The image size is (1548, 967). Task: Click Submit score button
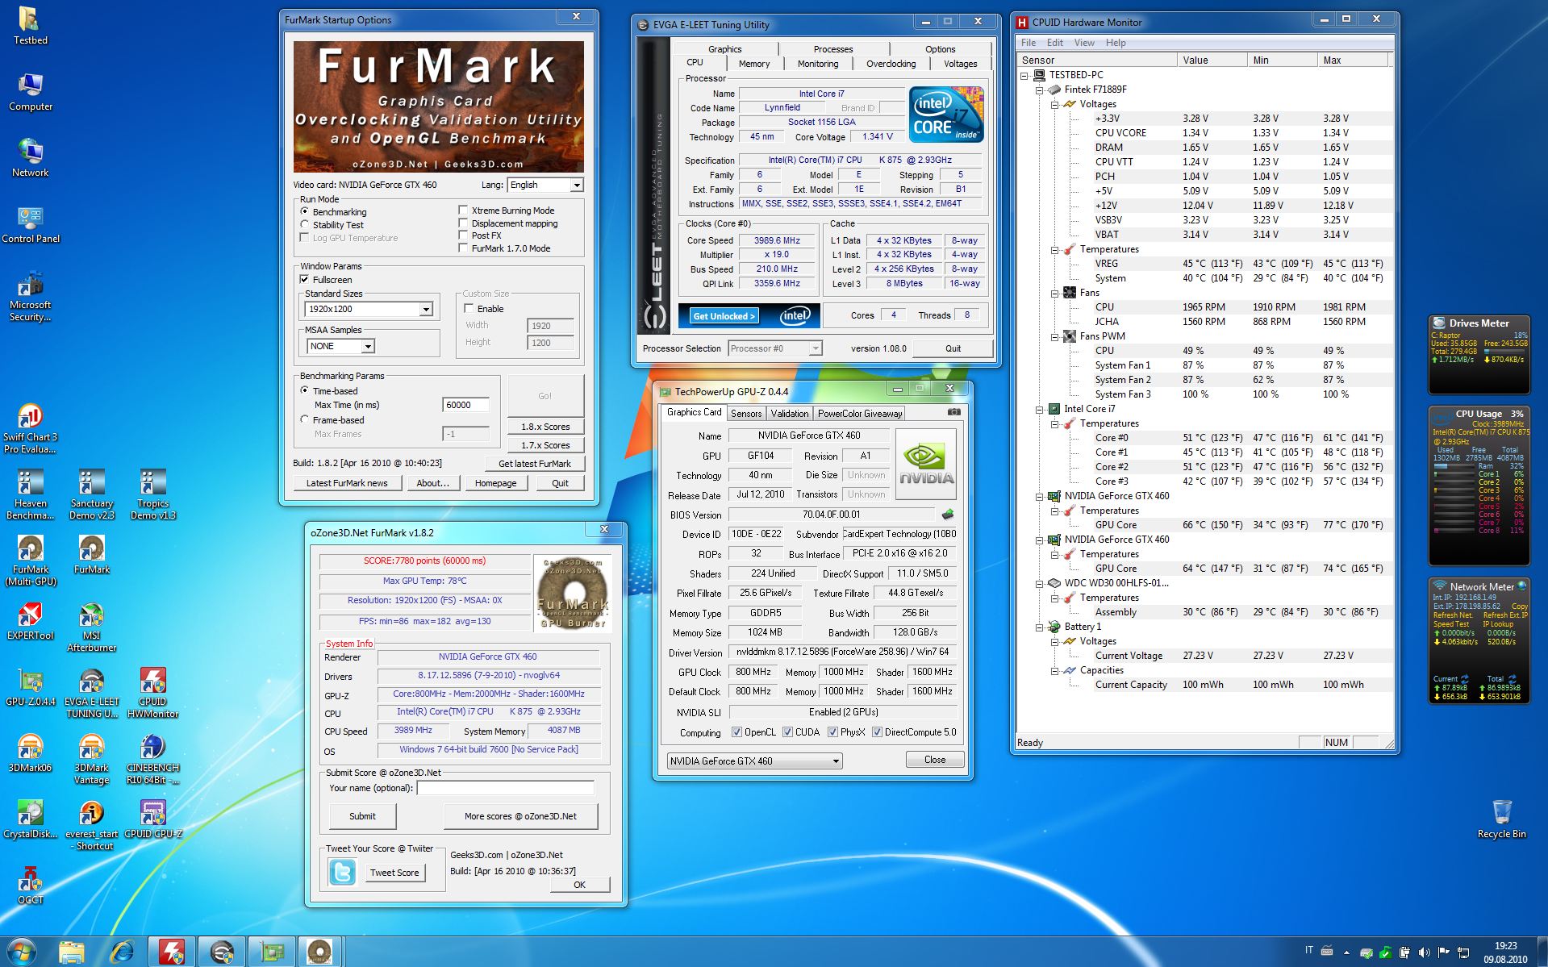coord(362,816)
